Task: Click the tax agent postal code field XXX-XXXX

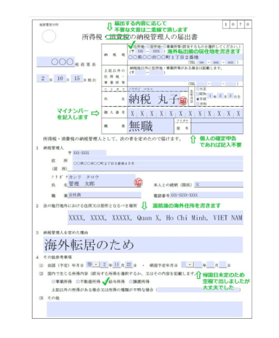Action: pyautogui.click(x=90, y=153)
